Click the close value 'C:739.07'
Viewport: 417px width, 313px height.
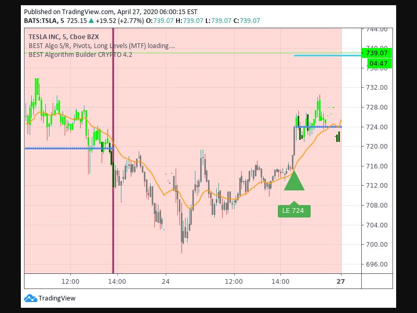click(247, 21)
